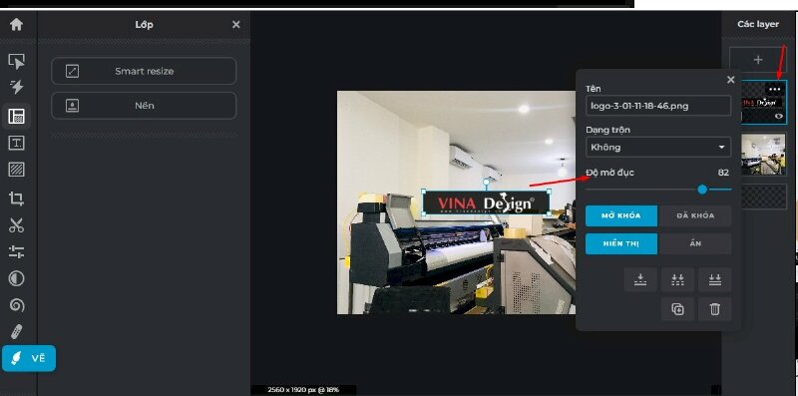Click the canvas size status text
This screenshot has height=396, width=798.
tap(304, 390)
